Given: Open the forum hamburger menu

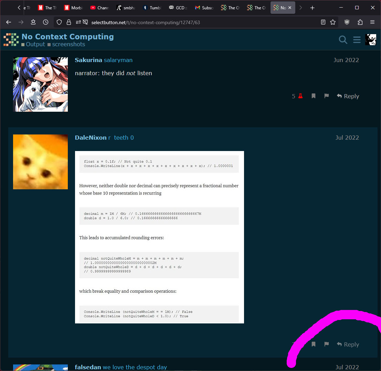Looking at the screenshot, I should pyautogui.click(x=357, y=40).
